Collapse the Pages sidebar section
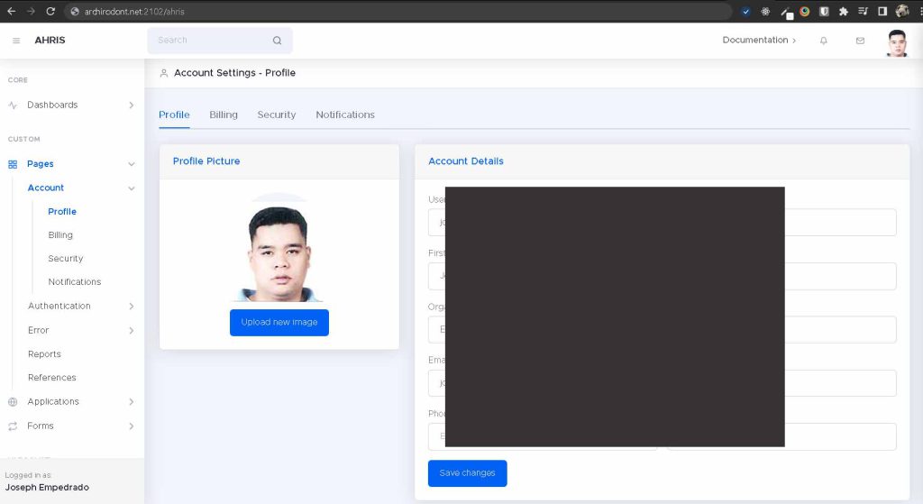Image resolution: width=923 pixels, height=504 pixels. pyautogui.click(x=72, y=164)
